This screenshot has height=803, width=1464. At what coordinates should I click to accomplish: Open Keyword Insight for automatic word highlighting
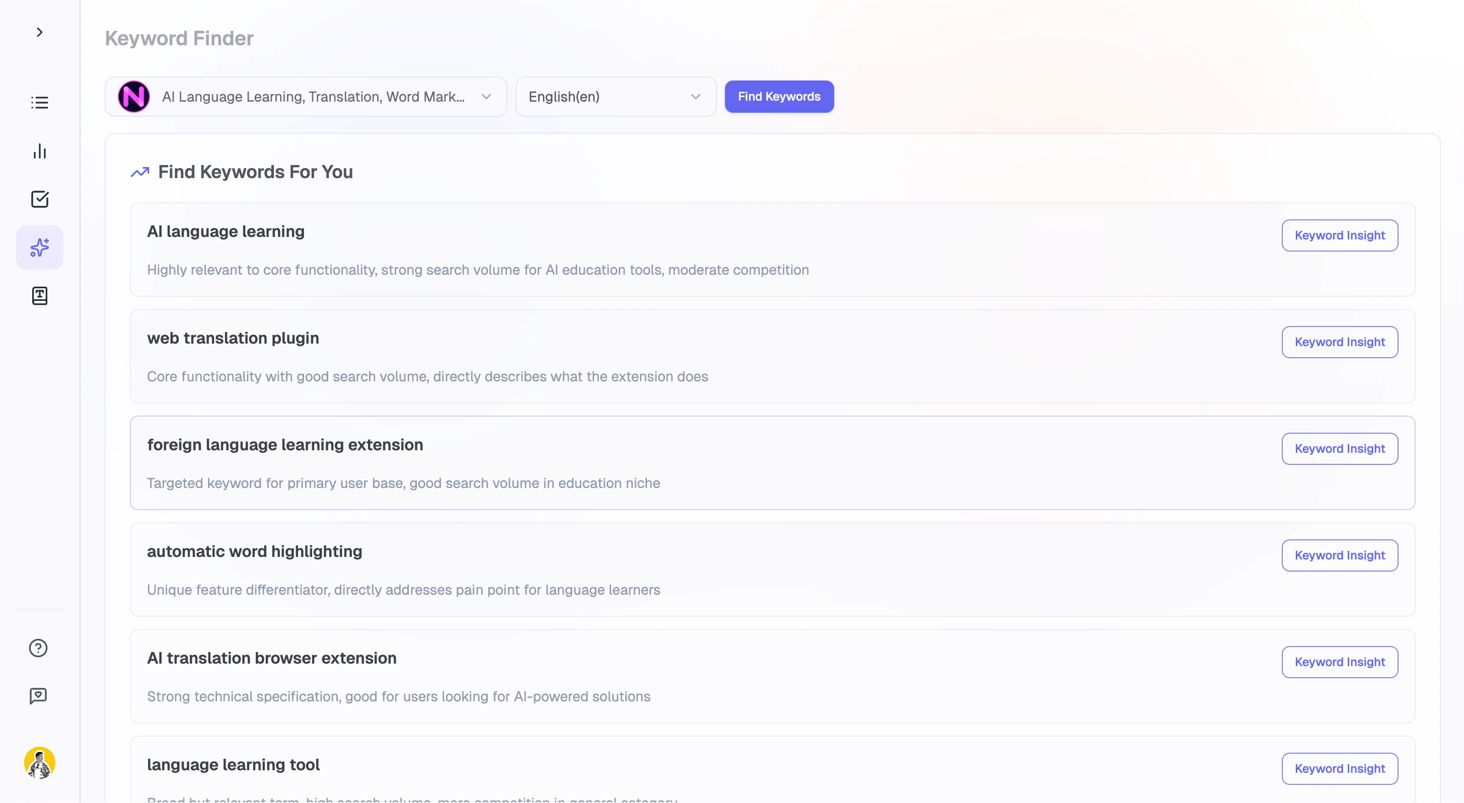pos(1339,555)
